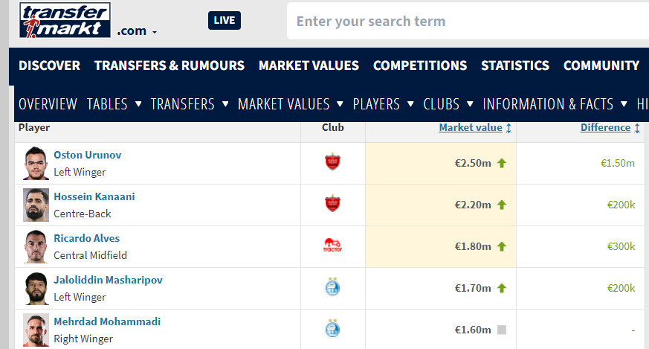Image resolution: width=649 pixels, height=349 pixels.
Task: Click the search term input field
Action: coord(468,22)
